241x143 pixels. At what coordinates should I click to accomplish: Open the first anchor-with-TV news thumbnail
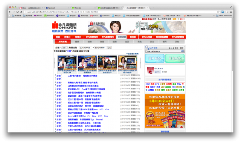click(x=67, y=63)
